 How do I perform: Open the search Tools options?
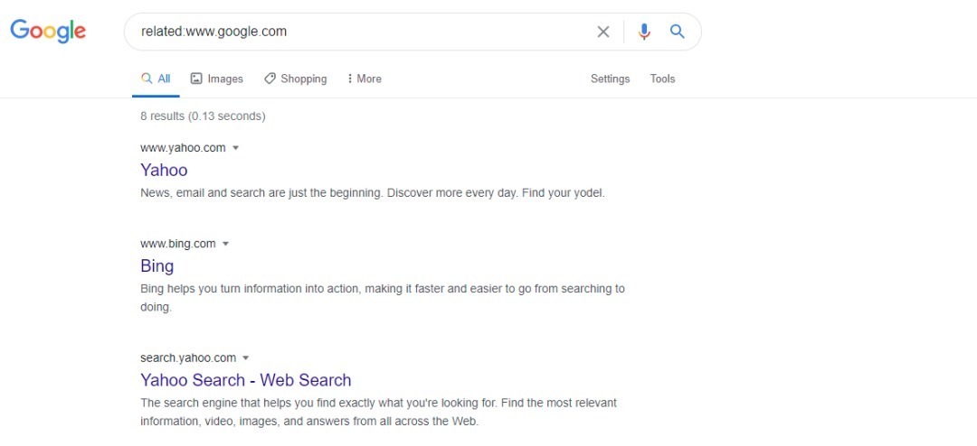coord(662,79)
